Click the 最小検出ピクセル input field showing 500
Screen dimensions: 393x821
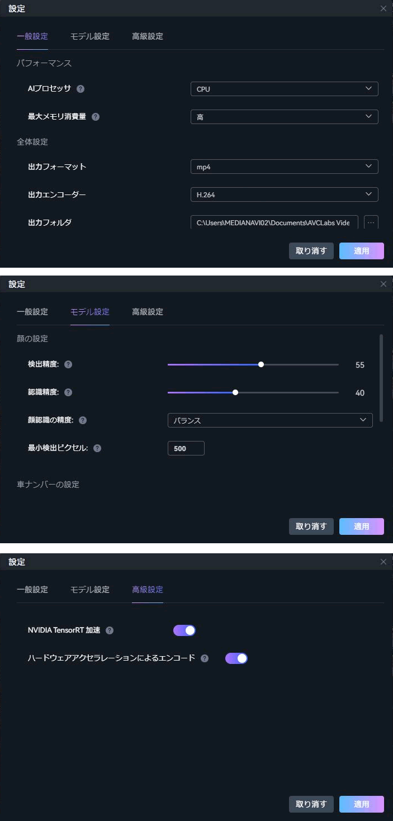pos(186,448)
